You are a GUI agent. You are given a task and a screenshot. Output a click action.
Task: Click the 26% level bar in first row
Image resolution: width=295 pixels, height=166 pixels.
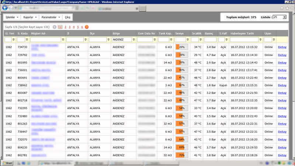tap(181, 47)
